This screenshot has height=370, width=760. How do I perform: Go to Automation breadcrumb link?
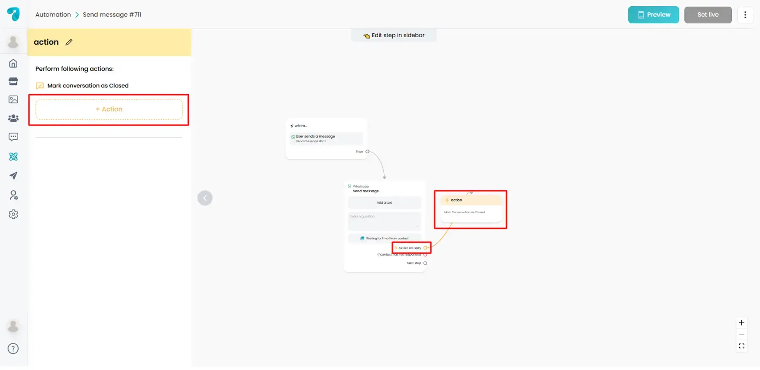point(53,15)
